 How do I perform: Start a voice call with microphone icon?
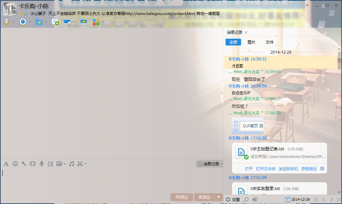6,22
